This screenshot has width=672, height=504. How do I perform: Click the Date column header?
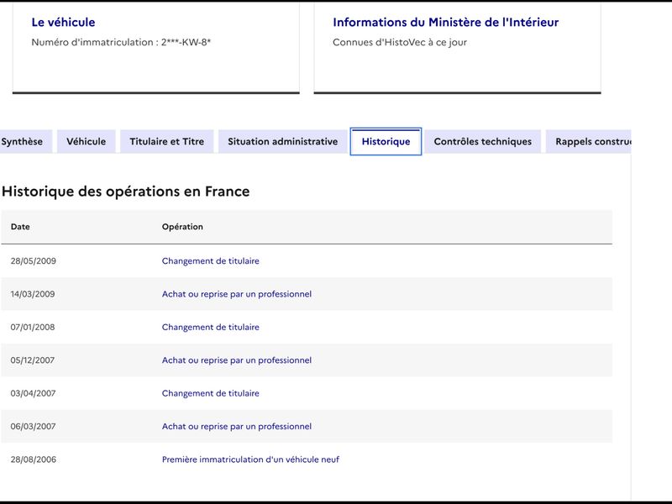click(20, 227)
